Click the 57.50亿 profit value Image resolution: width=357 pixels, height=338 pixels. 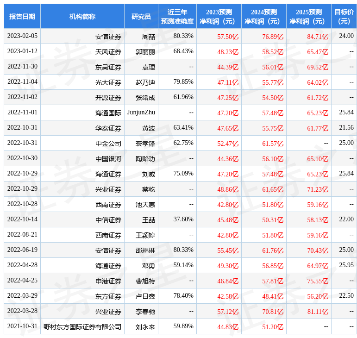[x=228, y=37]
